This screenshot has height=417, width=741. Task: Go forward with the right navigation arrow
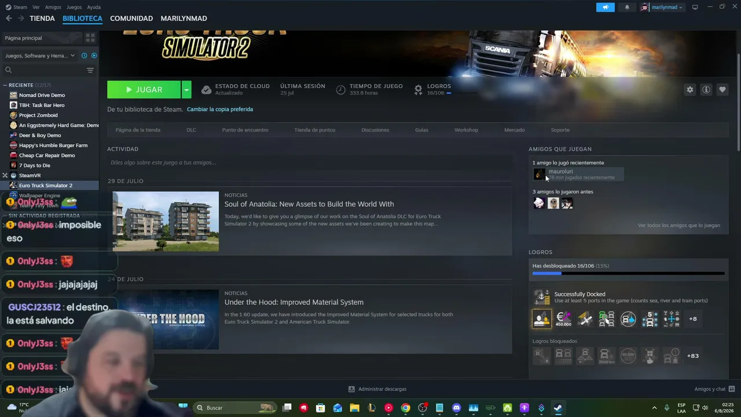tap(21, 19)
